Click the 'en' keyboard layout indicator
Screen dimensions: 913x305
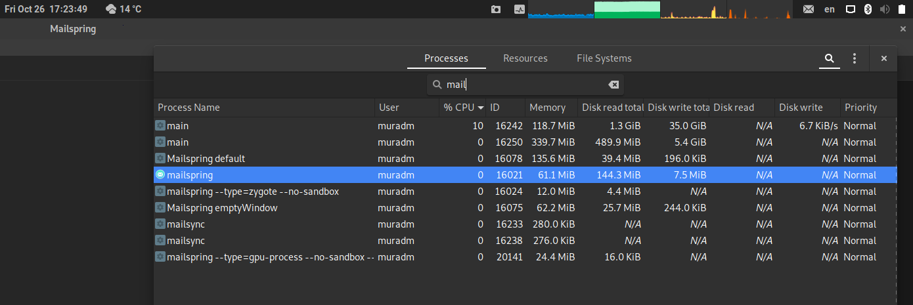[x=830, y=9]
